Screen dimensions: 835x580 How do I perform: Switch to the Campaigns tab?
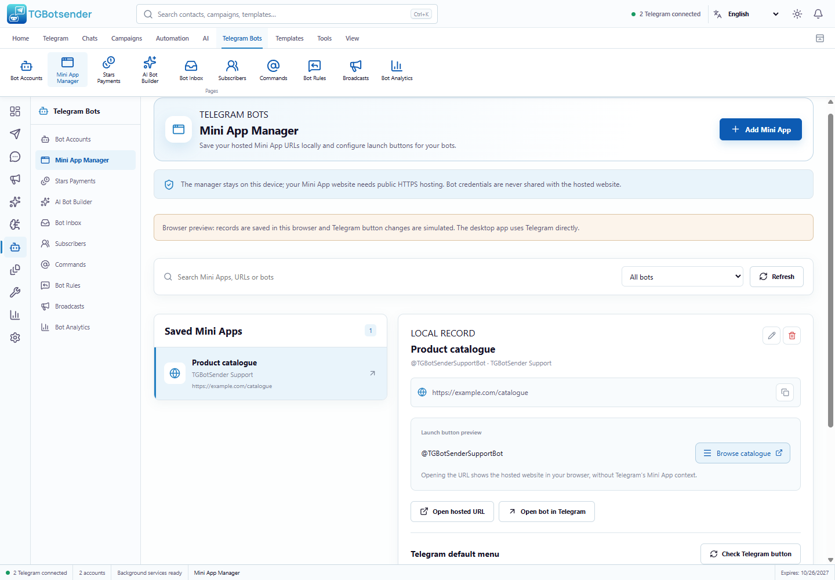(126, 38)
